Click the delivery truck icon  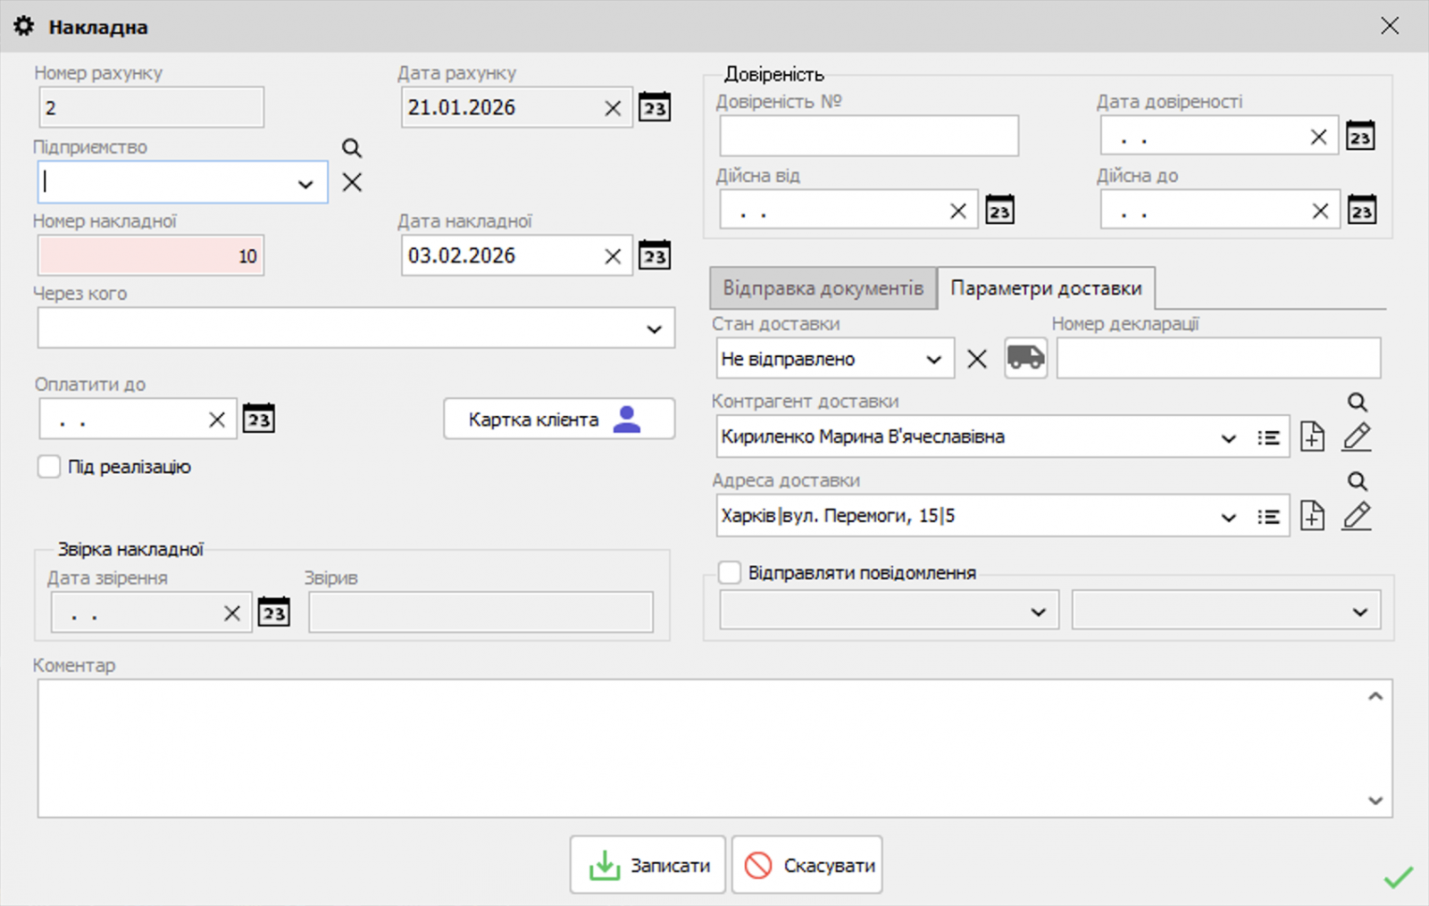(x=1025, y=358)
